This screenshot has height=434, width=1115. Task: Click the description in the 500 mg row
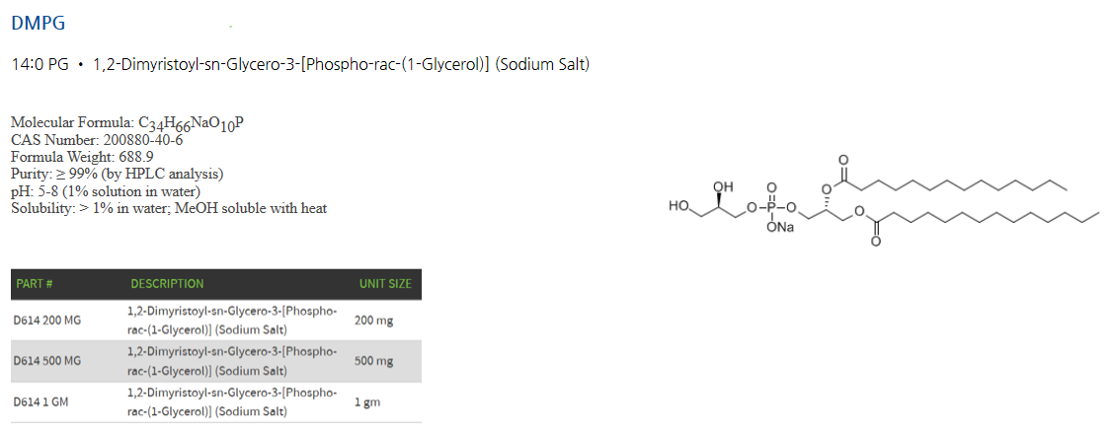tap(232, 361)
